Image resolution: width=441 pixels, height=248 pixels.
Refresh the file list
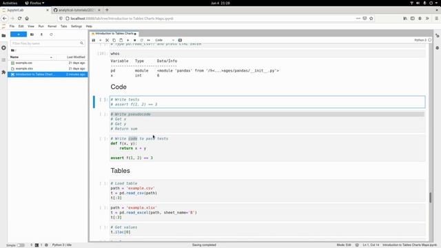[x=51, y=34]
